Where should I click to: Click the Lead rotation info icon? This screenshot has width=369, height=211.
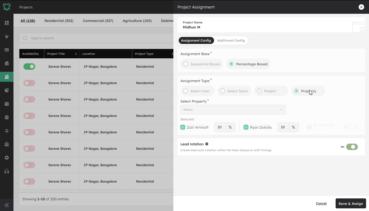pos(207,144)
